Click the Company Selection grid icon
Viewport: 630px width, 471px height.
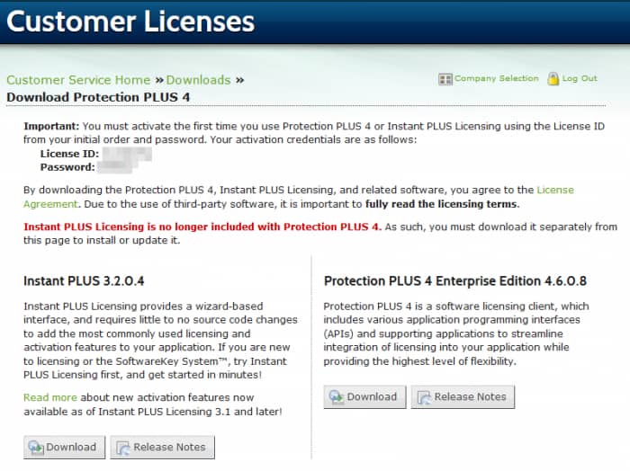[x=445, y=79]
